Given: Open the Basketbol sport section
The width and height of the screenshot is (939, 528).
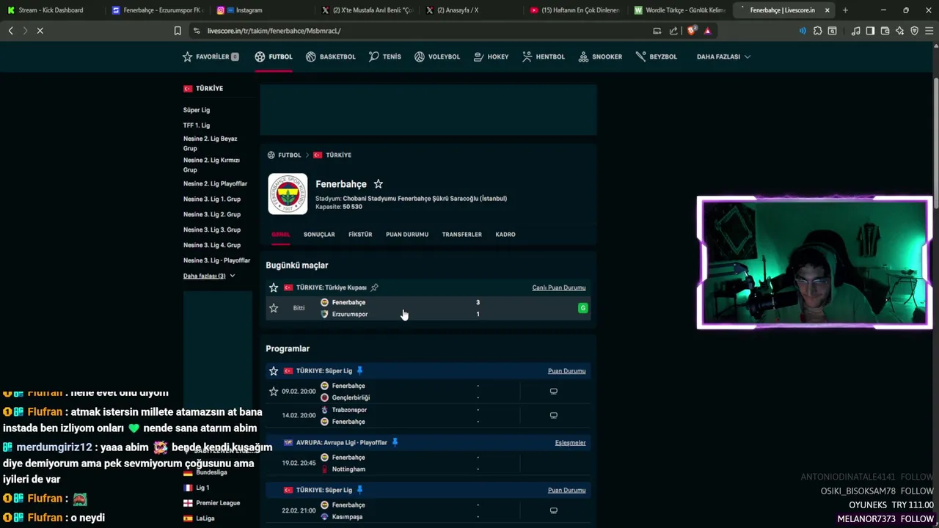Looking at the screenshot, I should (331, 56).
